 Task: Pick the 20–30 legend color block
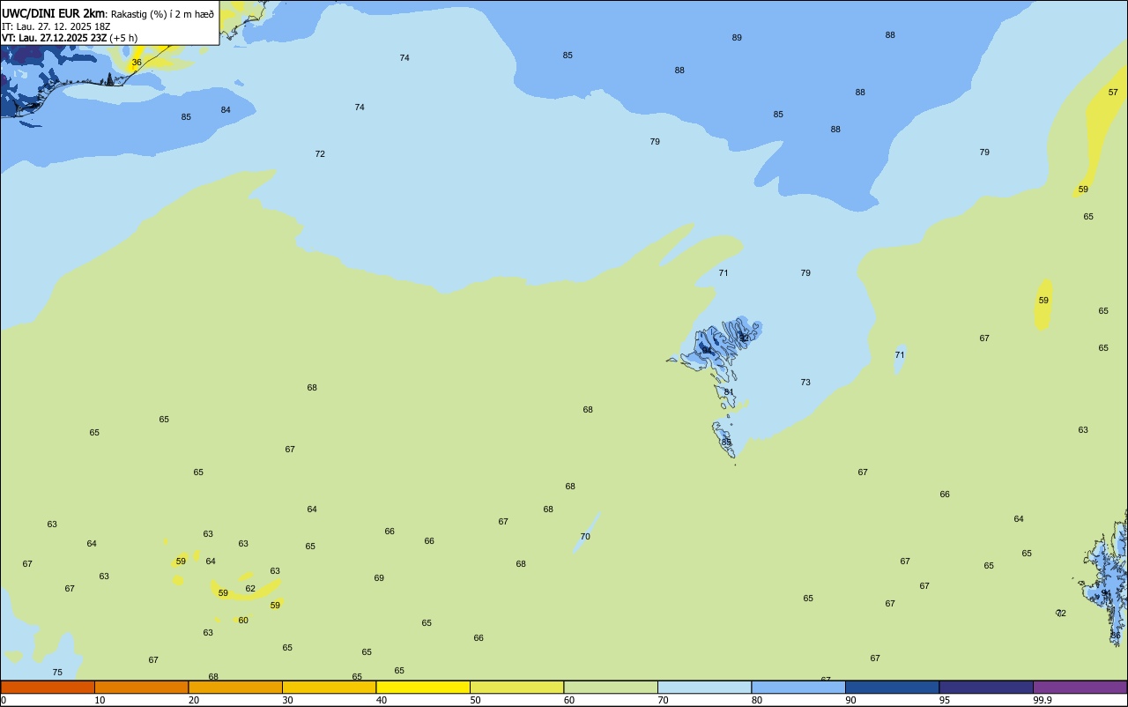(235, 687)
